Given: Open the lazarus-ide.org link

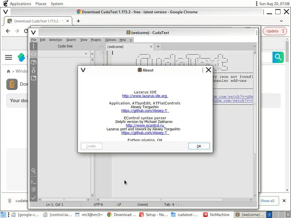Looking at the screenshot, I should pyautogui.click(x=145, y=96).
